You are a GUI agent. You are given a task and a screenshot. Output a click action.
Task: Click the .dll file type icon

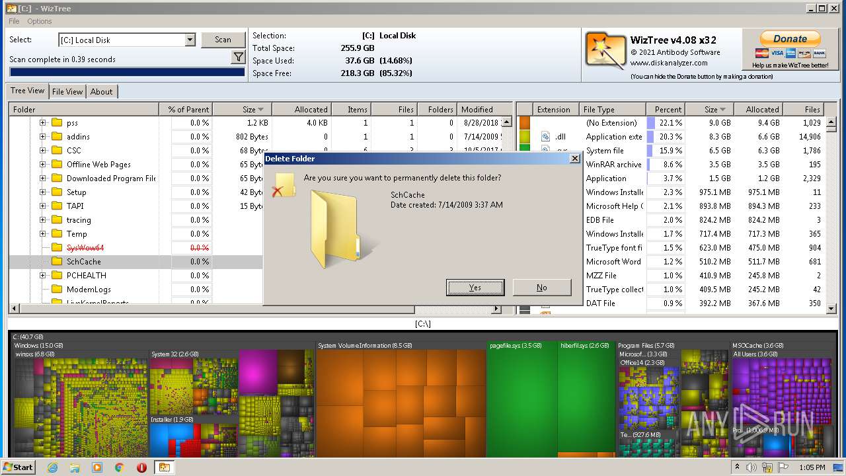coord(545,137)
